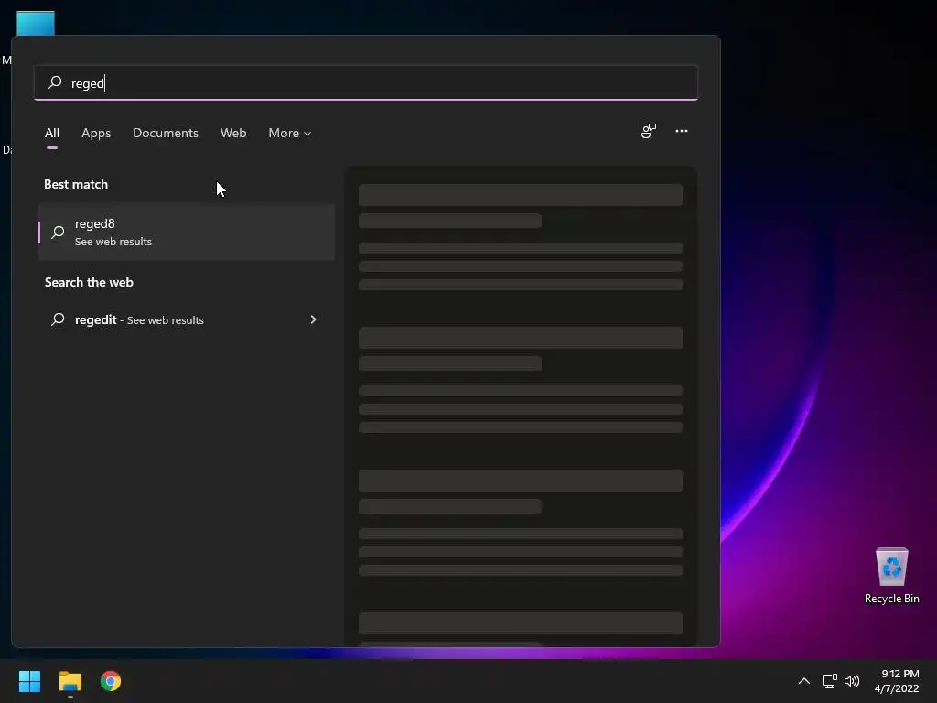Show hidden system tray icons
The height and width of the screenshot is (703, 937).
point(803,681)
